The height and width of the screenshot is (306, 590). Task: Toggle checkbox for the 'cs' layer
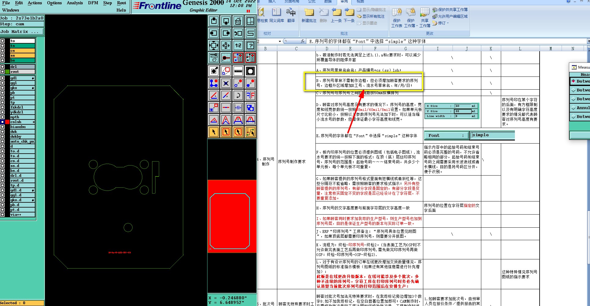pyautogui.click(x=2, y=51)
